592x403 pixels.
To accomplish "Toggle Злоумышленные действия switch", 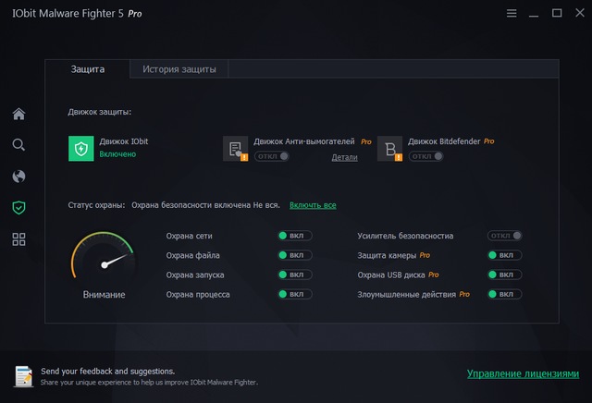I will (505, 294).
